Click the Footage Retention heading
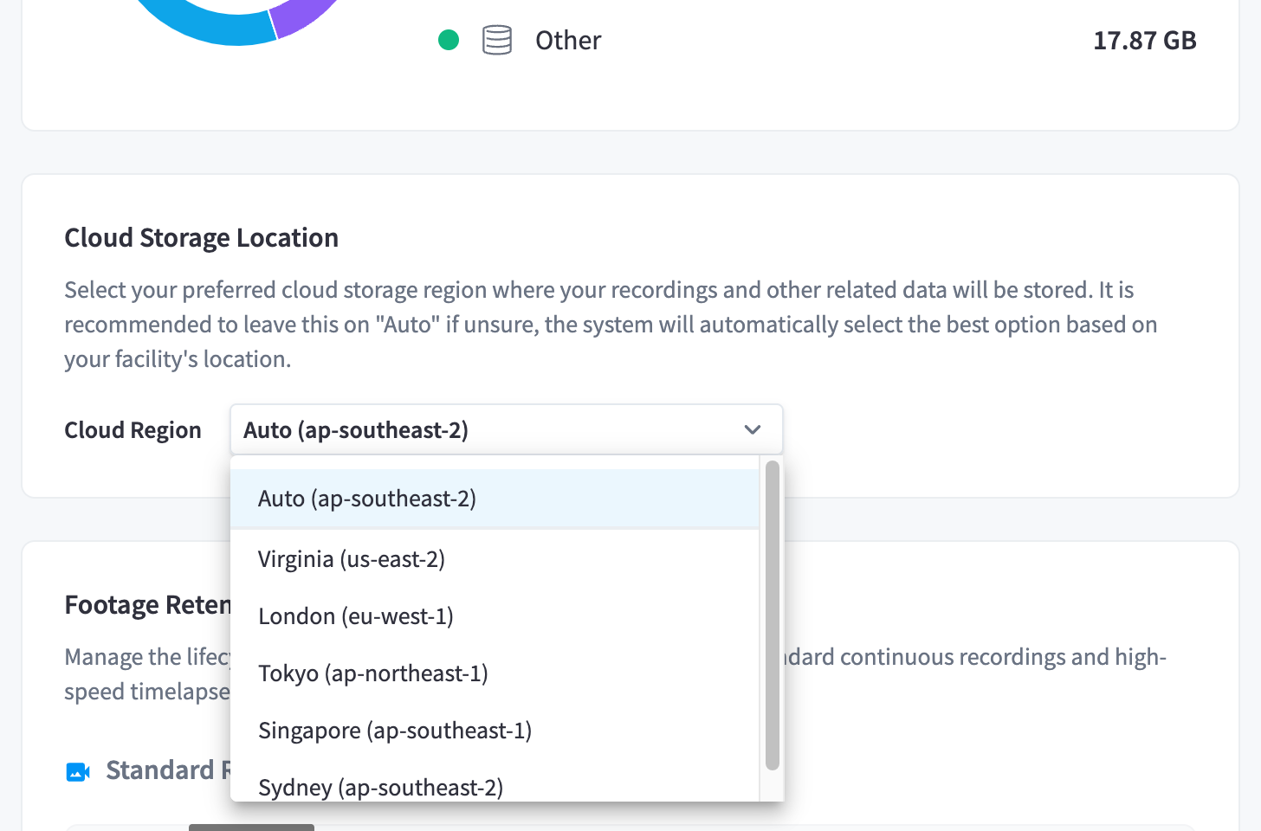1261x831 pixels. (147, 604)
